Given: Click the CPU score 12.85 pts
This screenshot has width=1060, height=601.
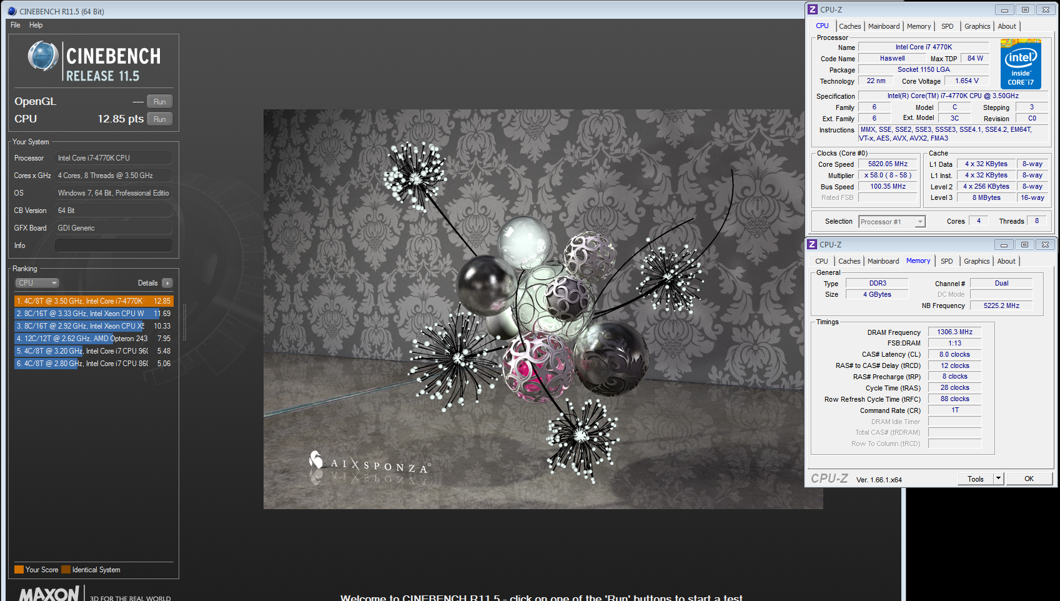Looking at the screenshot, I should 121,119.
